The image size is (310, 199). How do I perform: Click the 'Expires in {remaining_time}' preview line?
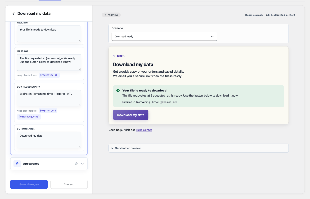click(151, 102)
